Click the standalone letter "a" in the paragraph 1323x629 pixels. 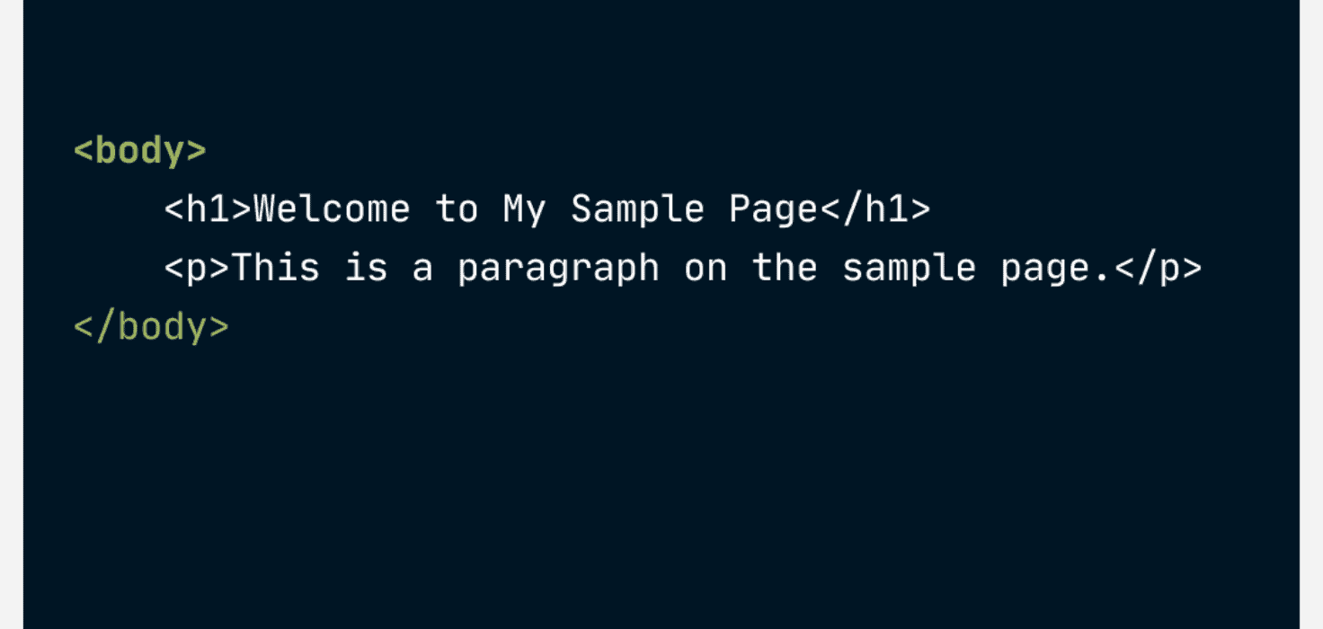click(422, 269)
